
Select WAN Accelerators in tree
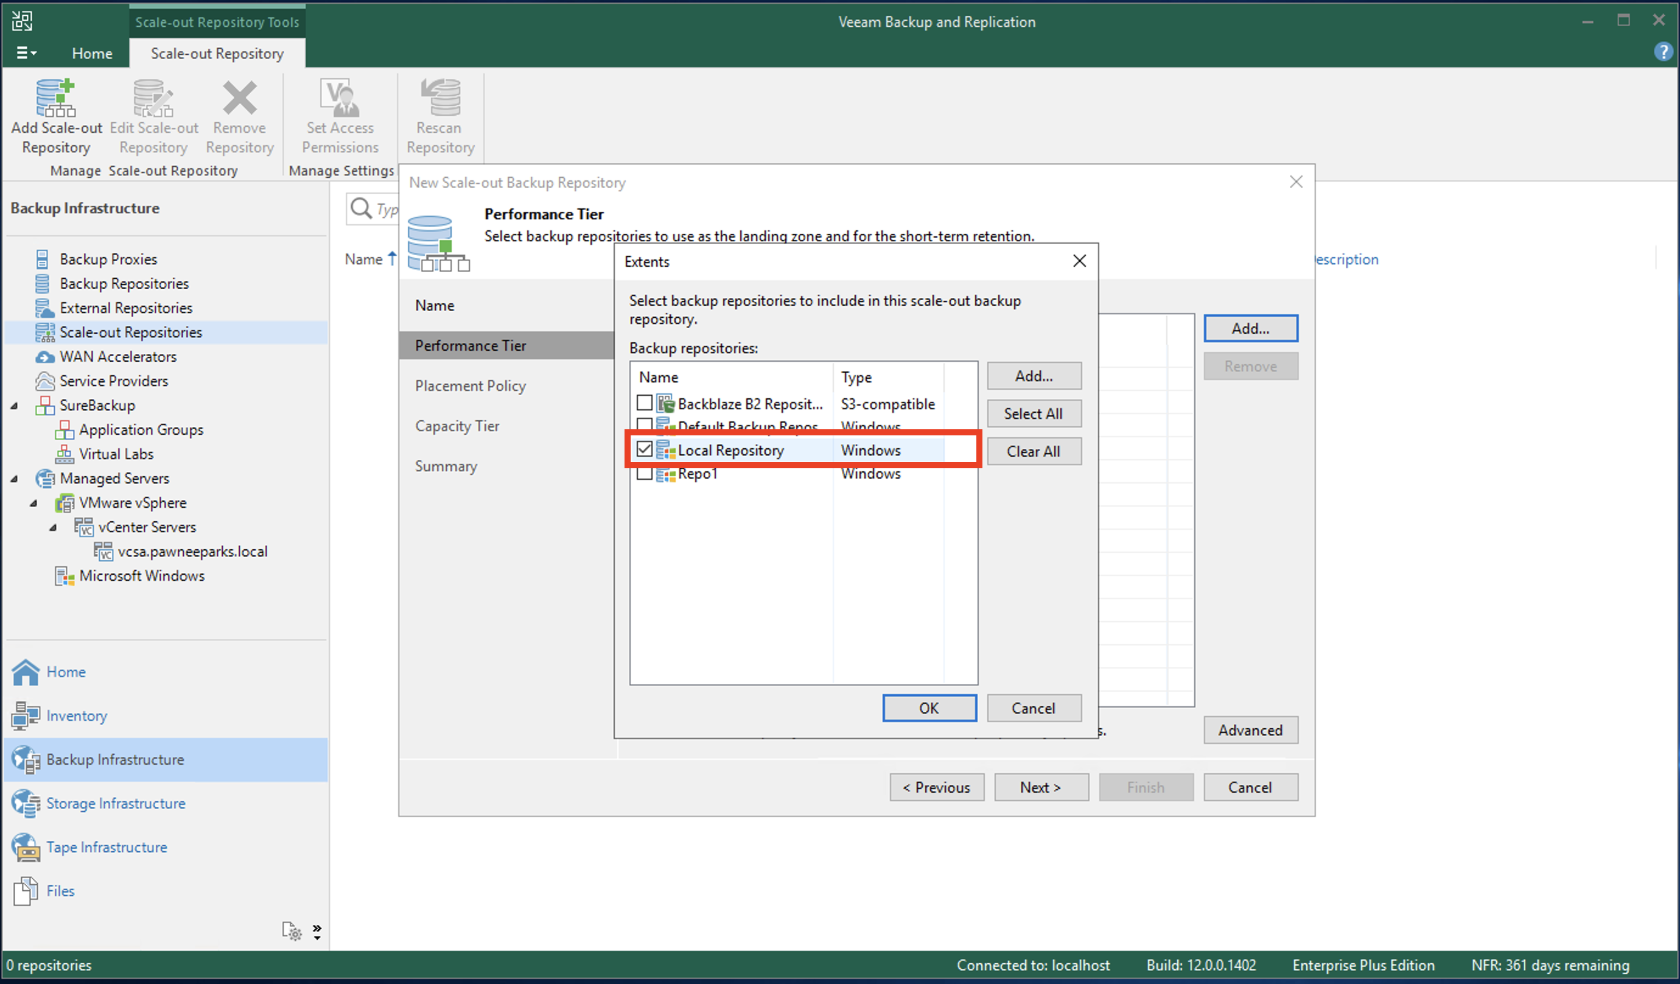click(x=118, y=356)
